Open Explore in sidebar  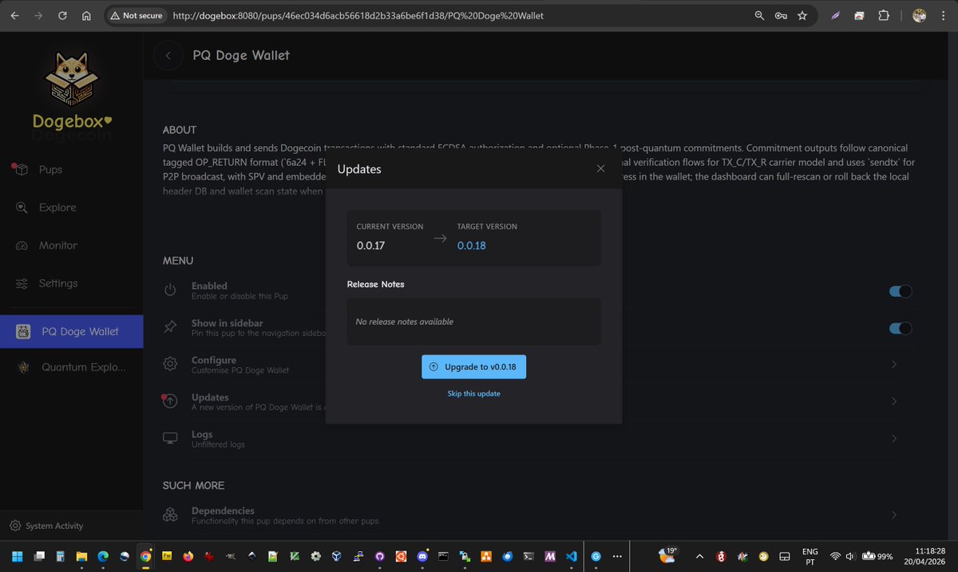pos(57,207)
